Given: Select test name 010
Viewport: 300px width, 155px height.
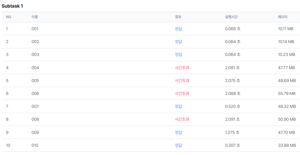Looking at the screenshot, I should 35,145.
